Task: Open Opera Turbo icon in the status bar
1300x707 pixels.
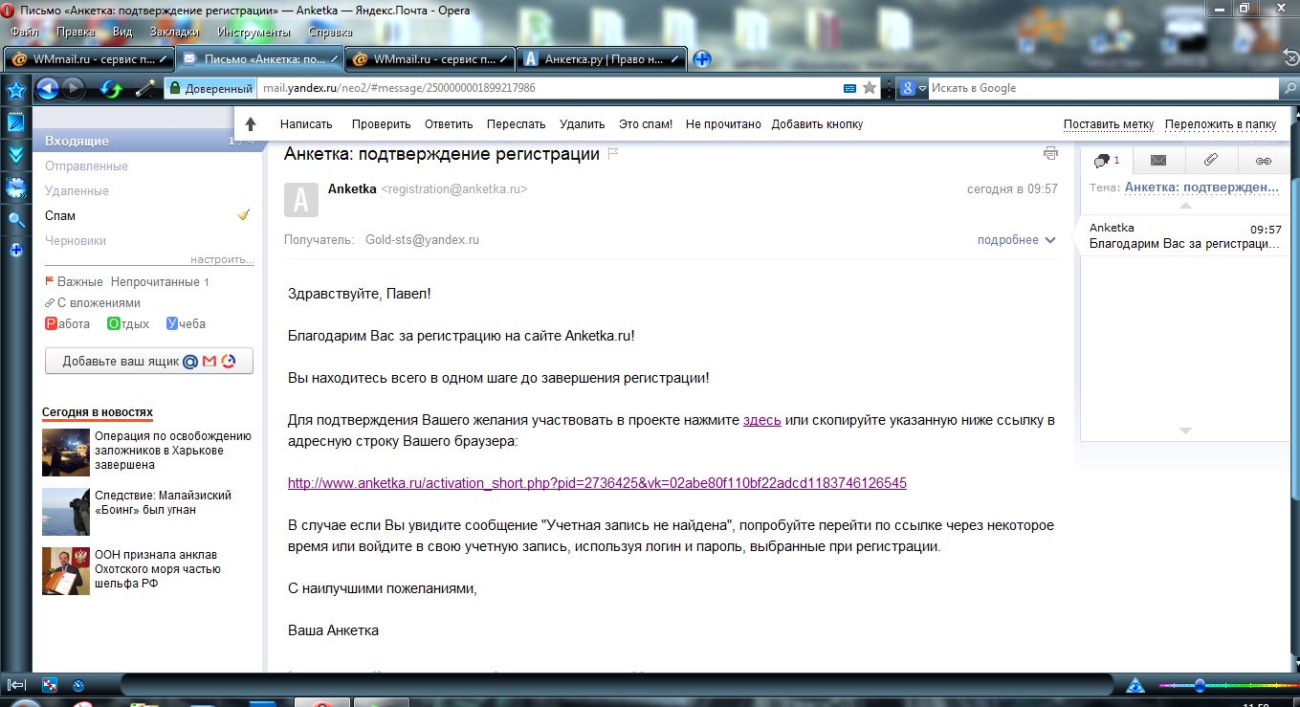Action: point(78,685)
